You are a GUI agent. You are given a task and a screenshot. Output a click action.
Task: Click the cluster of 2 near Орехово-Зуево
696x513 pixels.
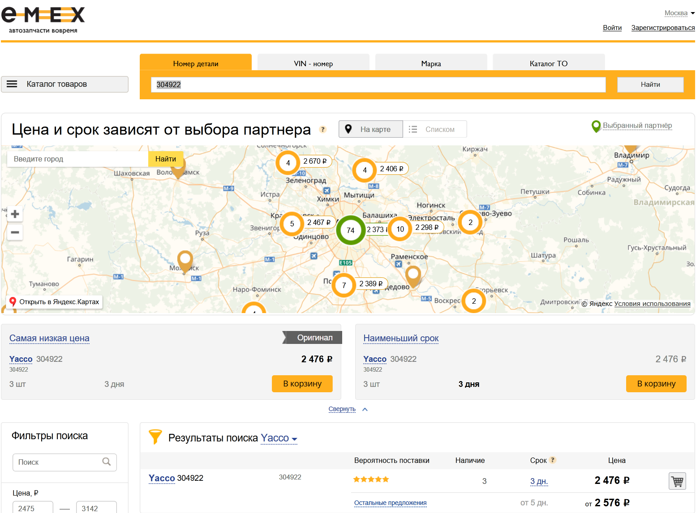470,222
